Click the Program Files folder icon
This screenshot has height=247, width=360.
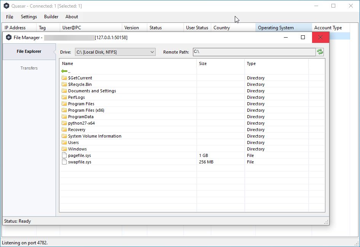64,103
